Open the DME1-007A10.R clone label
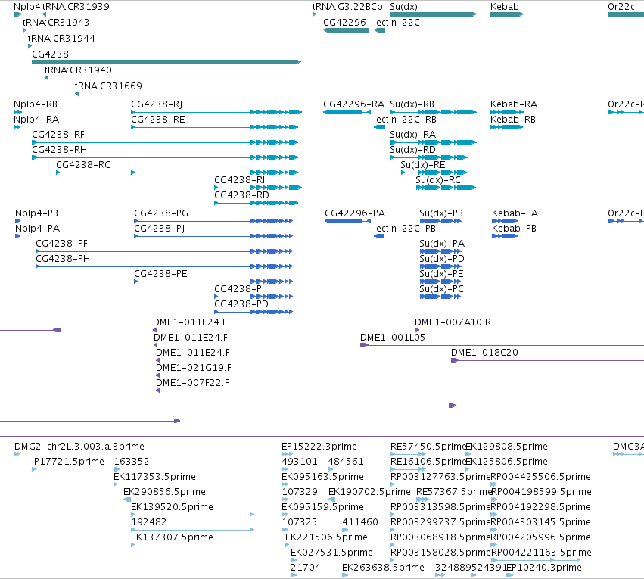The image size is (644, 579). tap(453, 322)
